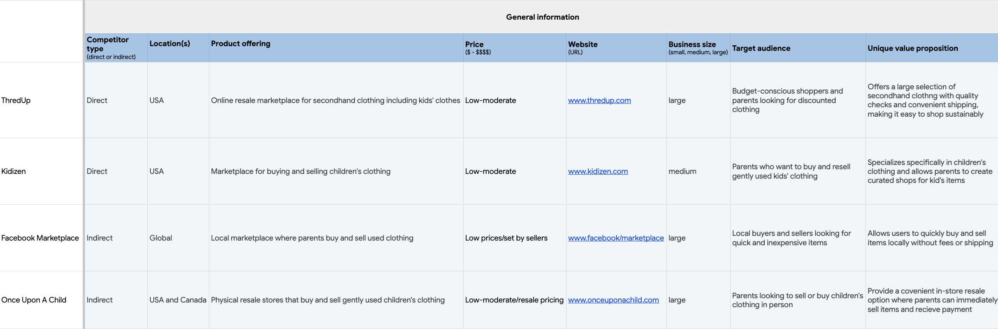Select the Unique value proposition header
Image resolution: width=998 pixels, height=329 pixels.
point(932,48)
